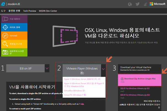This screenshot has width=167, height=111.
Task: Click the modern.IE site title
Action: coord(14,4)
